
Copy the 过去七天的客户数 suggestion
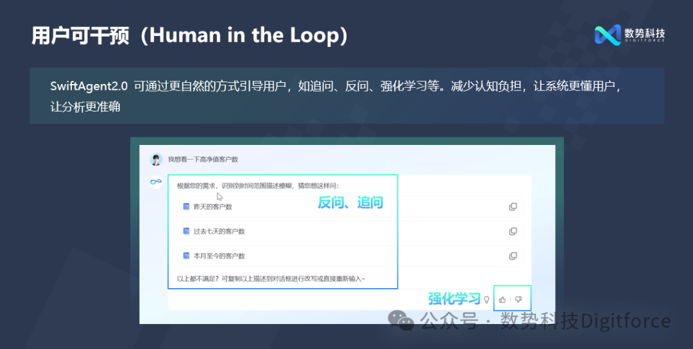(513, 231)
